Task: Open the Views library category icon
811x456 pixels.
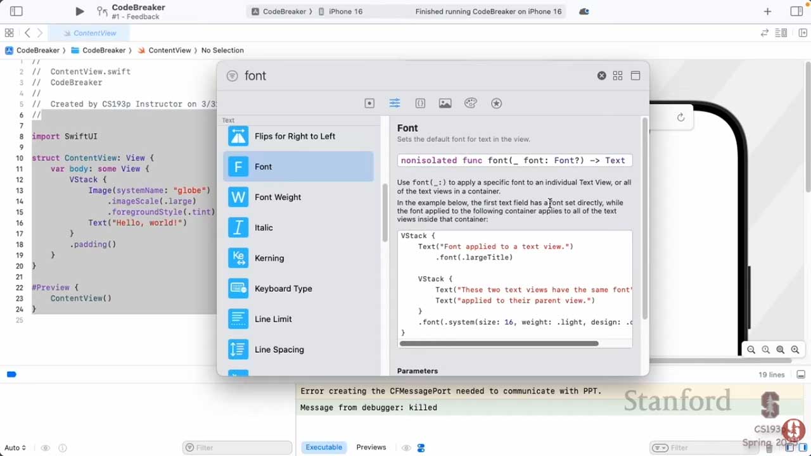Action: tap(369, 103)
